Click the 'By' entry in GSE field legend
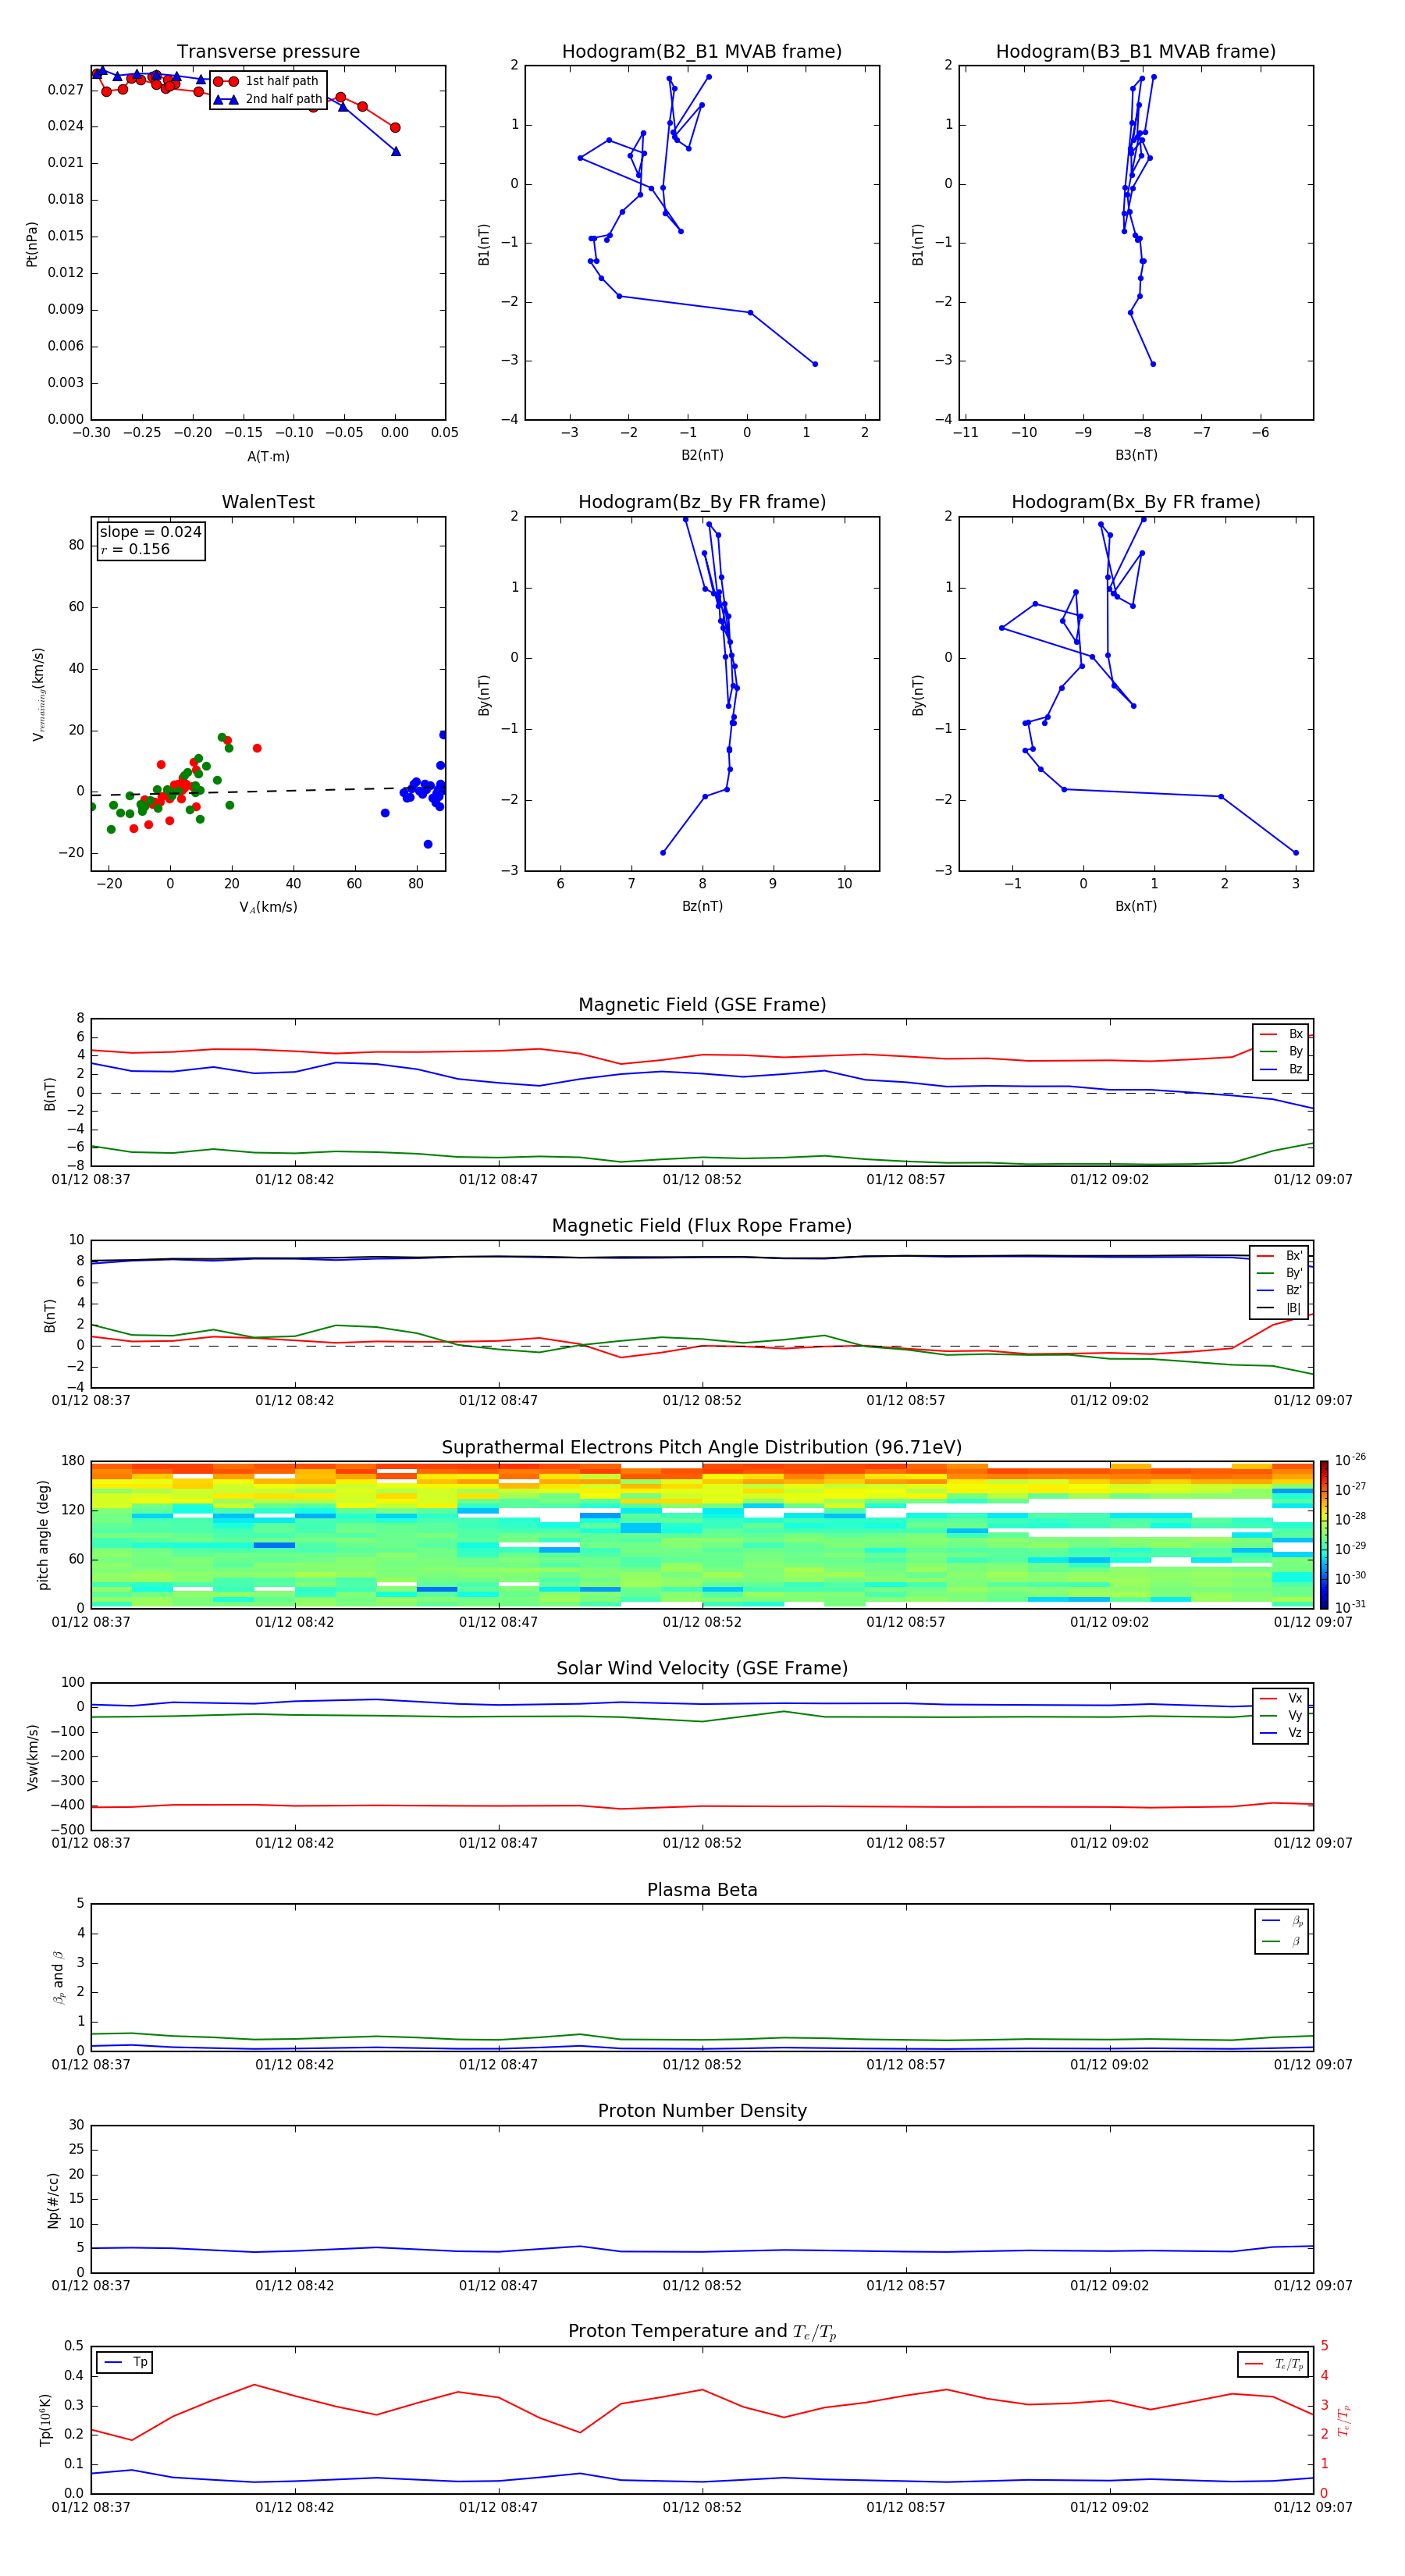 tap(1282, 1052)
